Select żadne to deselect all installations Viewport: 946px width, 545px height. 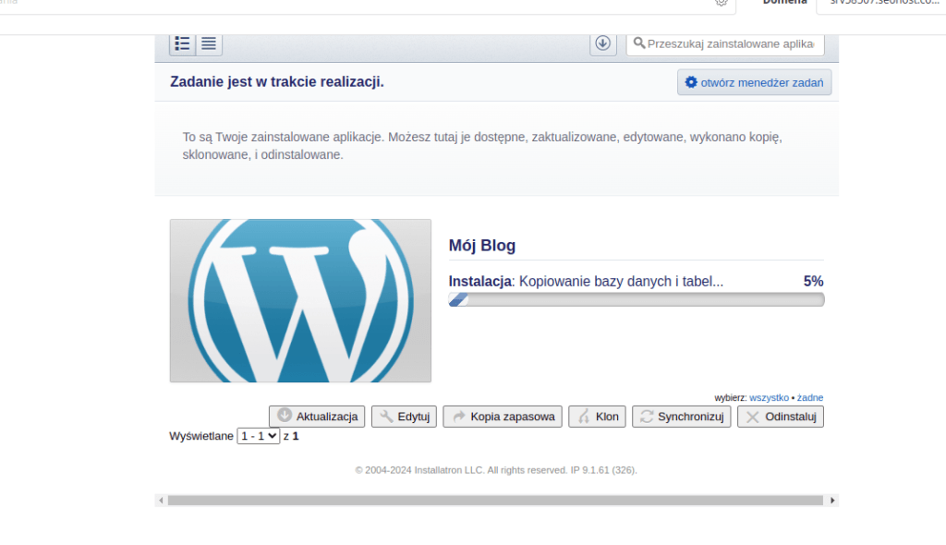point(810,397)
